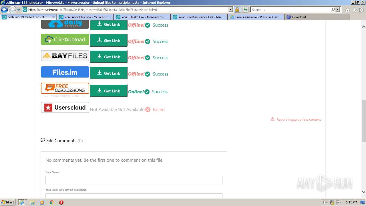Switch to the Download tab

(x=313, y=17)
